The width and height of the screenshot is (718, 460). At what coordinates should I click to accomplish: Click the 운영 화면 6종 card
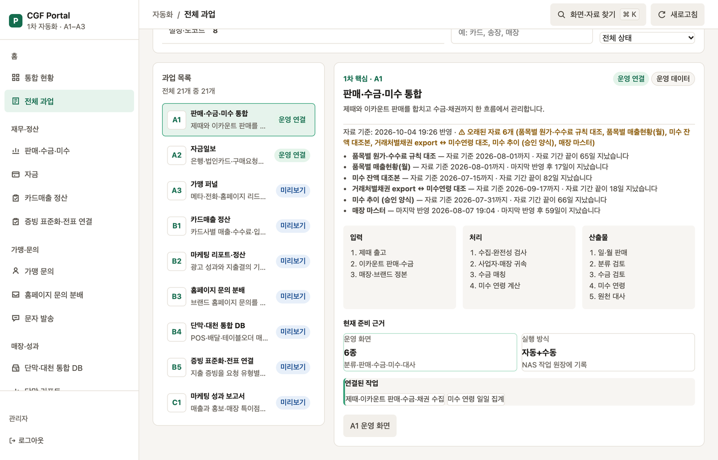(430, 352)
